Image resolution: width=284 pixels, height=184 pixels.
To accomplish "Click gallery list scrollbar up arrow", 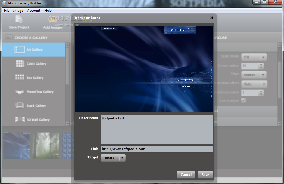I will [x=67, y=45].
